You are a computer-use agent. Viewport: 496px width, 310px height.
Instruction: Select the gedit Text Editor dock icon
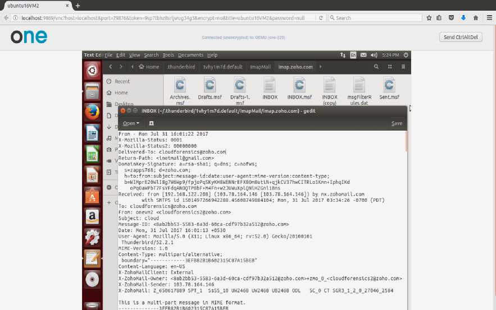pos(92,258)
